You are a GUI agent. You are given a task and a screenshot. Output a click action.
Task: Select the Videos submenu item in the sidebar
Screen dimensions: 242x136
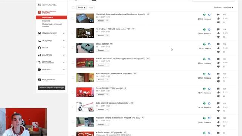pos(51,17)
